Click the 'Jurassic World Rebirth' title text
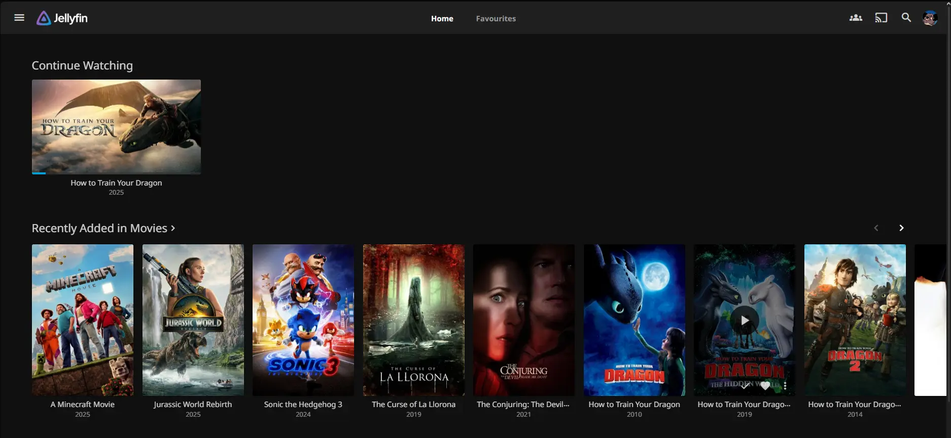This screenshot has height=438, width=951. pos(193,405)
